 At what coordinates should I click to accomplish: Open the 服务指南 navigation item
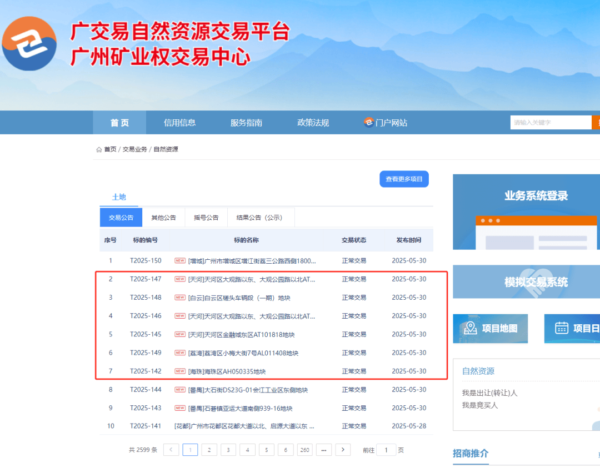coord(246,122)
